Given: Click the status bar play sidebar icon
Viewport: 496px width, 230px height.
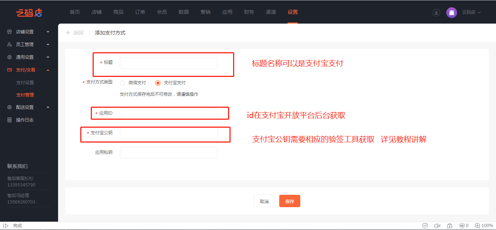Looking at the screenshot, I should click(x=6, y=226).
